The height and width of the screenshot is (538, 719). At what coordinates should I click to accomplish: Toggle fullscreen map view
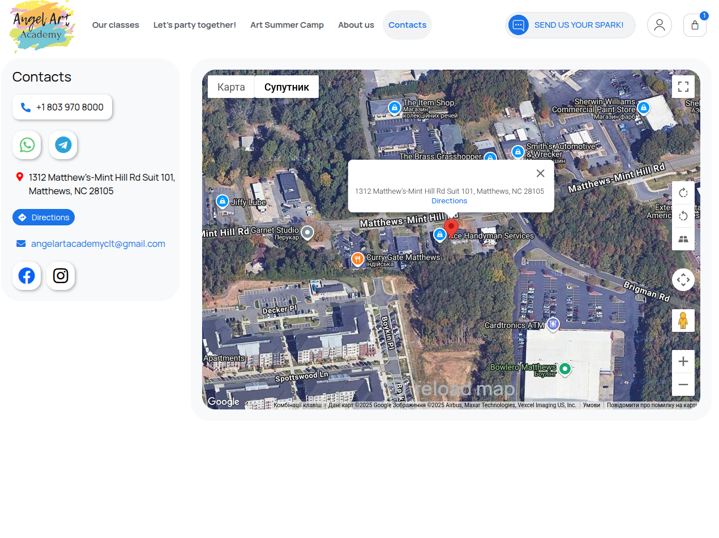coord(683,87)
